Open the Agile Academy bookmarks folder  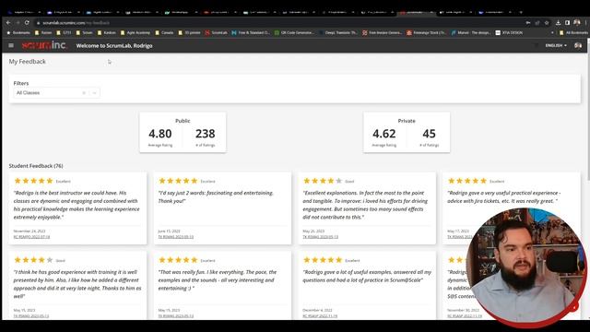click(x=136, y=33)
